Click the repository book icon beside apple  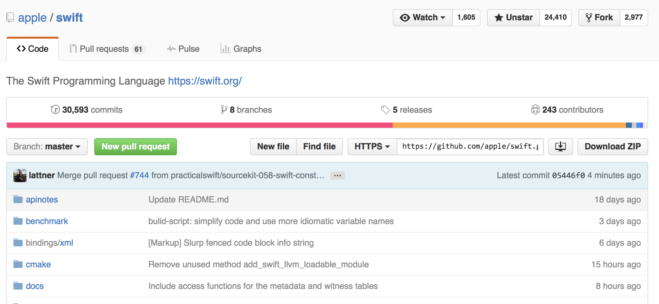tap(10, 17)
